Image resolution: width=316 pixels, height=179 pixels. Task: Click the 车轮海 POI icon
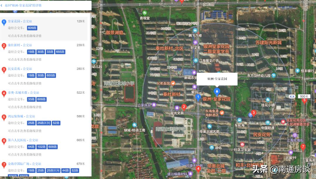[x=239, y=120]
